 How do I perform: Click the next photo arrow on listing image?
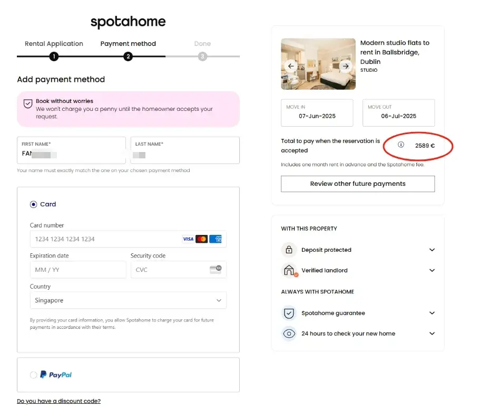[x=346, y=66]
